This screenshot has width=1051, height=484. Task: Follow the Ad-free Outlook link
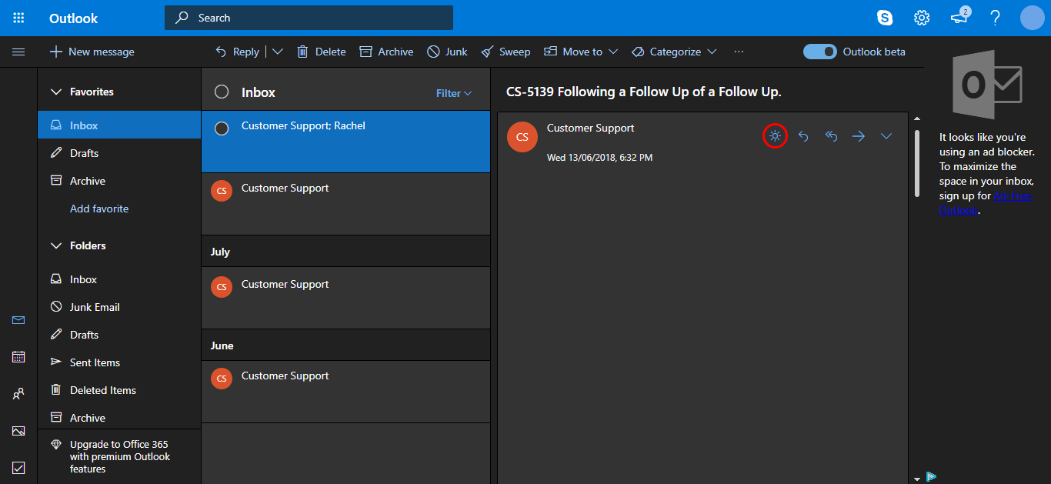click(985, 202)
